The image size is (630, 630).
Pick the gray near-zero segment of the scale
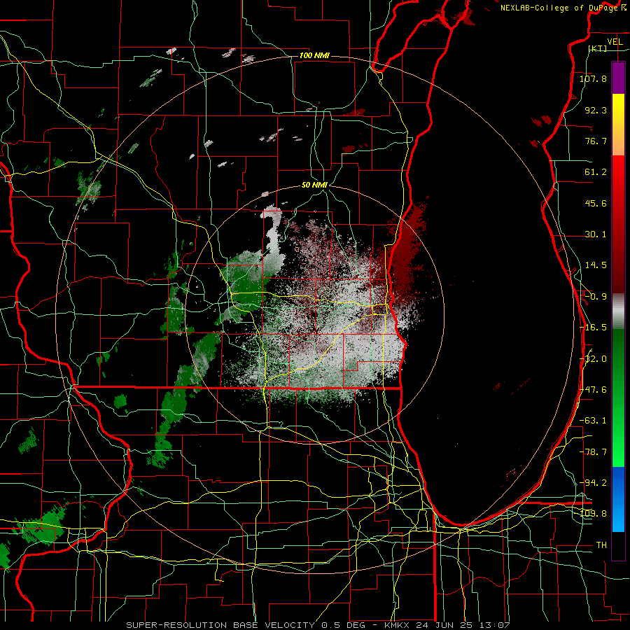pos(618,311)
